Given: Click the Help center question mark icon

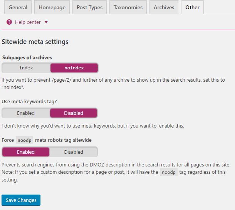Looking at the screenshot, I should (x=9, y=22).
